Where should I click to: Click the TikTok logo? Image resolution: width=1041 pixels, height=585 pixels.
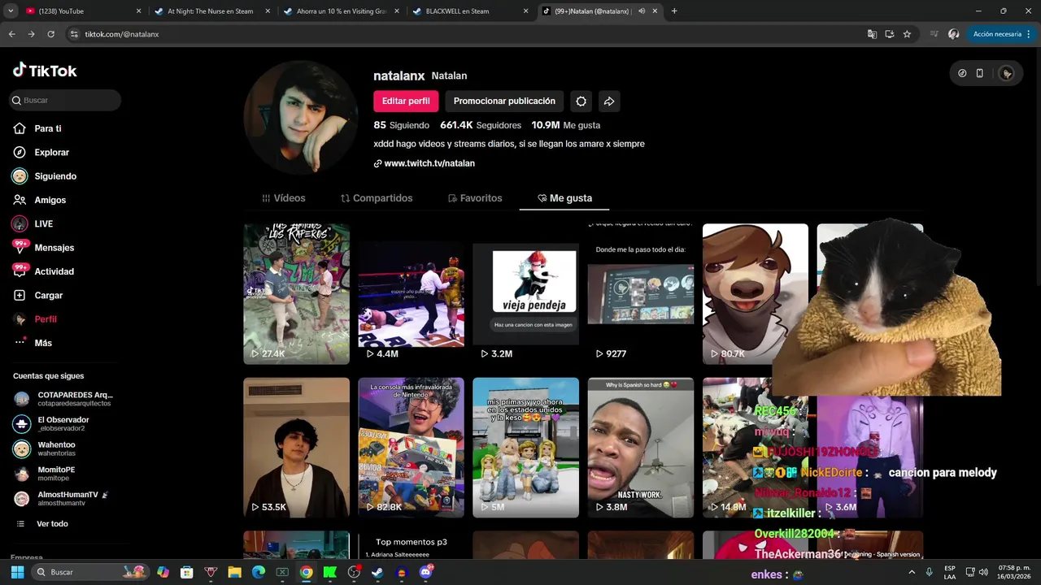[x=45, y=71]
